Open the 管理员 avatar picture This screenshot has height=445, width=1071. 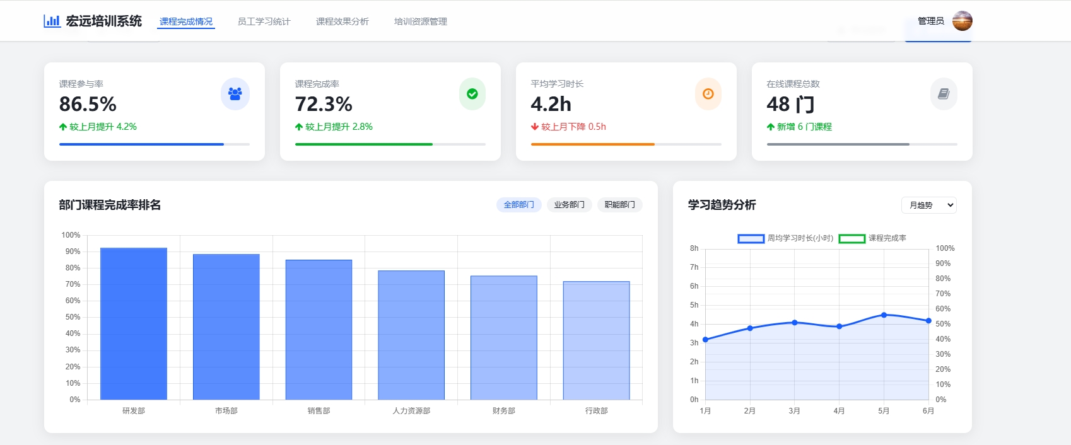(x=962, y=21)
